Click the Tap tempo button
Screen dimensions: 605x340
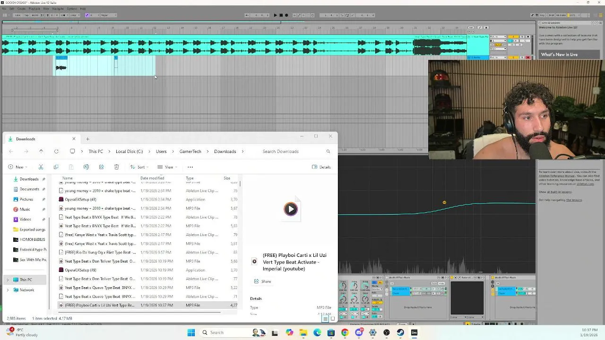[x=26, y=15]
